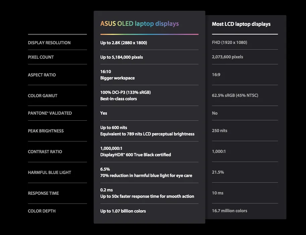Click the 'Bigger workspace' text
This screenshot has height=235, width=306.
(118, 78)
